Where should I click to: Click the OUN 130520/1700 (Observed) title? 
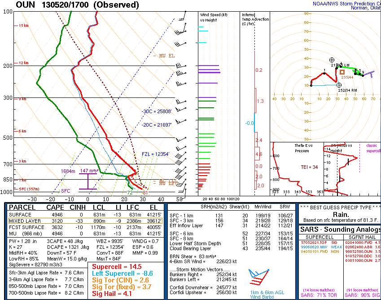tap(77, 5)
